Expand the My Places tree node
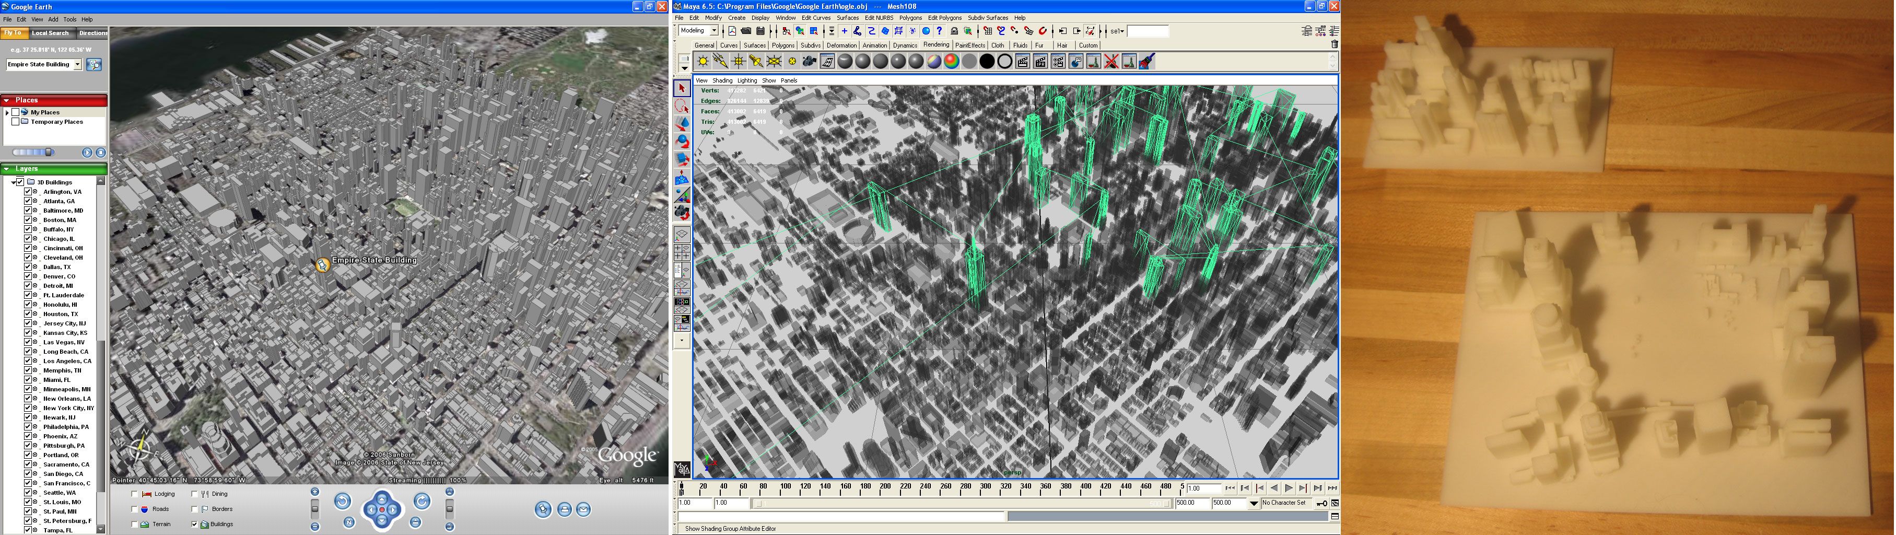The image size is (1896, 535). point(7,113)
